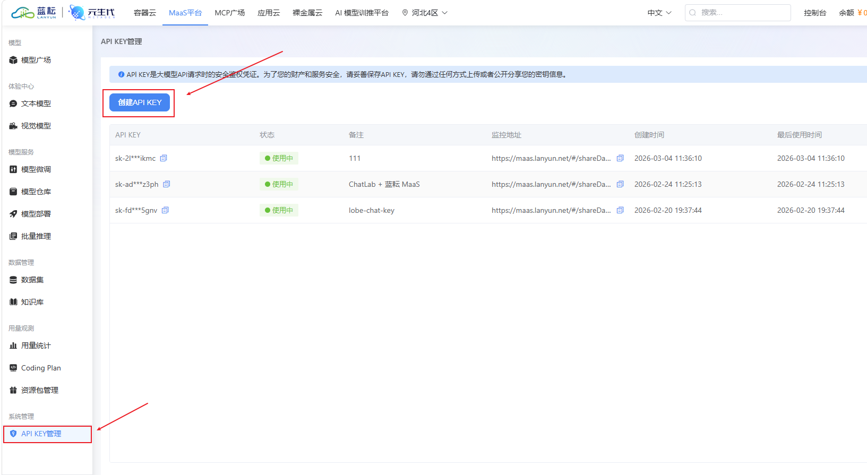Click the 模型微调 sliders icon
Image resolution: width=867 pixels, height=475 pixels.
(13, 169)
